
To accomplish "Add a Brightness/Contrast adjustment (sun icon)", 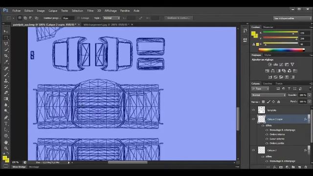I will point(270,65).
